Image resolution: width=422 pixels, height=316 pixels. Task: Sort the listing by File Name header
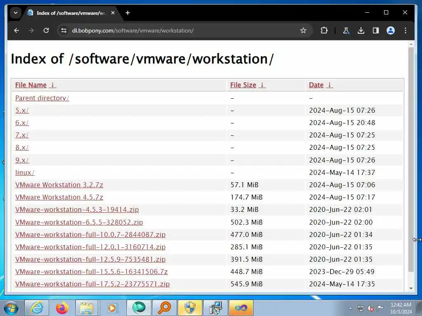click(30, 85)
